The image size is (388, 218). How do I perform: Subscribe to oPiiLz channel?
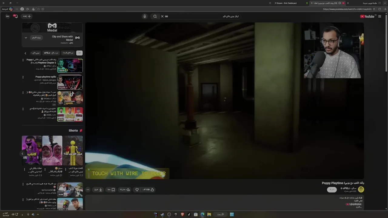[x=332, y=190]
